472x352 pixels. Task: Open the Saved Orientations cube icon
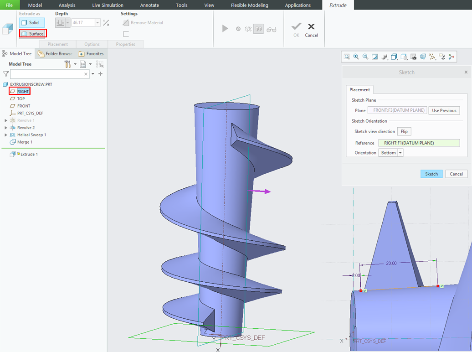click(394, 57)
